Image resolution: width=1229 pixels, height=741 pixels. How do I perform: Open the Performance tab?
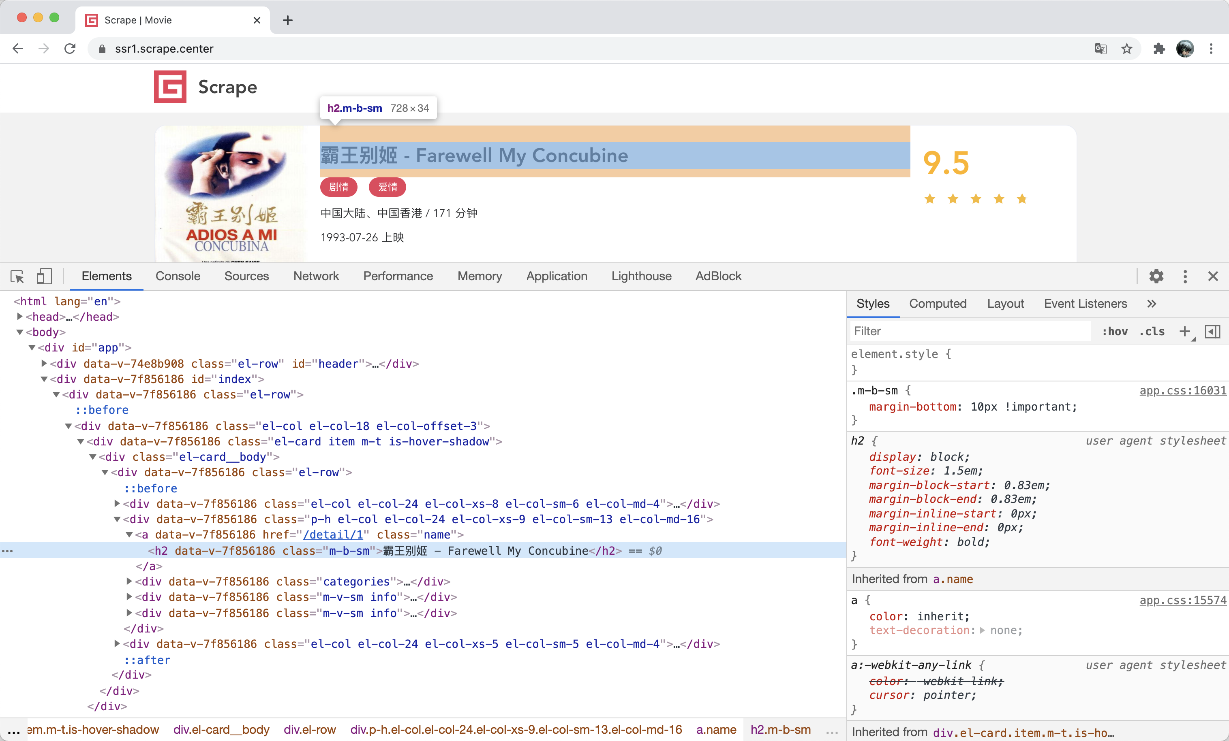point(398,276)
